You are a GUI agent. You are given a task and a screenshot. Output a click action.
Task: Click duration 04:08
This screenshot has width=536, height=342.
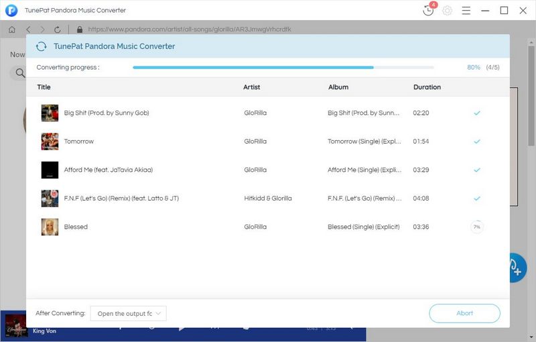click(x=421, y=198)
